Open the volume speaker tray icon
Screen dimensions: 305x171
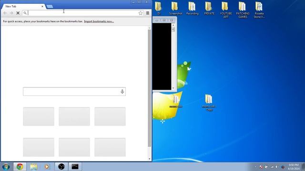[277, 167]
